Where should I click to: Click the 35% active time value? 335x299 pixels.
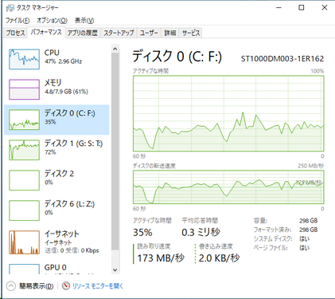[x=142, y=233]
